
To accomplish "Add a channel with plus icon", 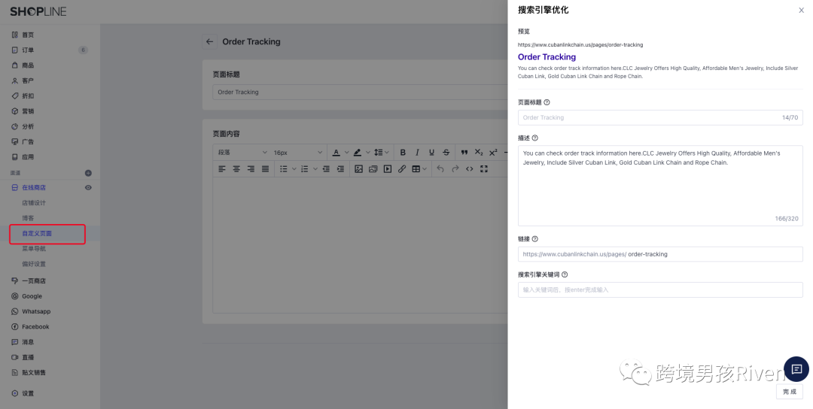I will (88, 173).
